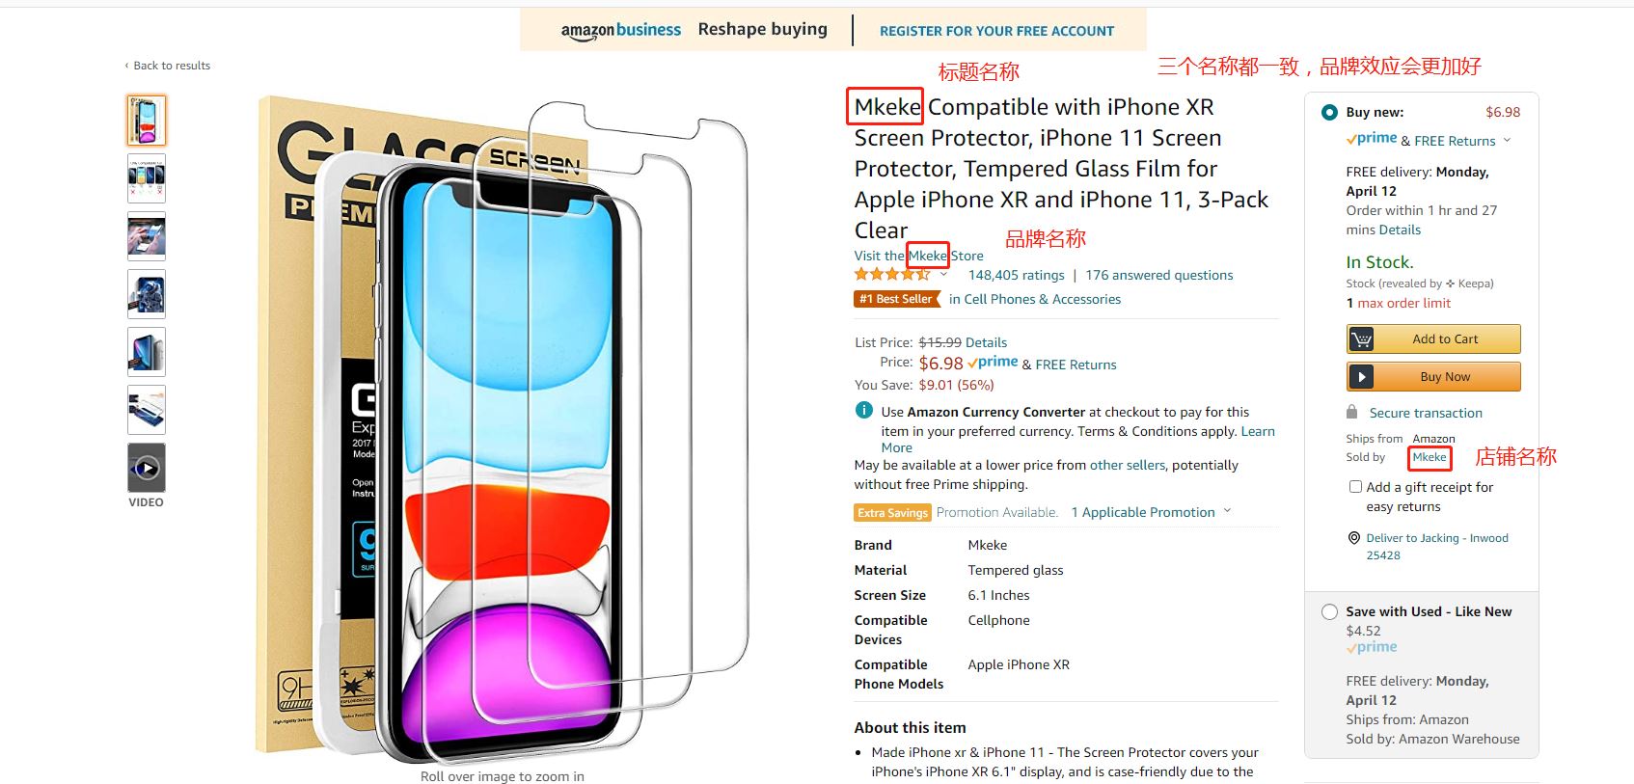The height and width of the screenshot is (784, 1634).
Task: Open the other sellers link
Action: pyautogui.click(x=1128, y=465)
